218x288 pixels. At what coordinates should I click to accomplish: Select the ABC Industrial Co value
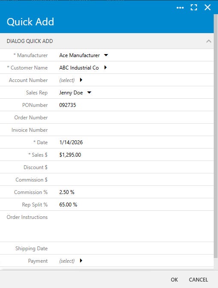click(79, 68)
